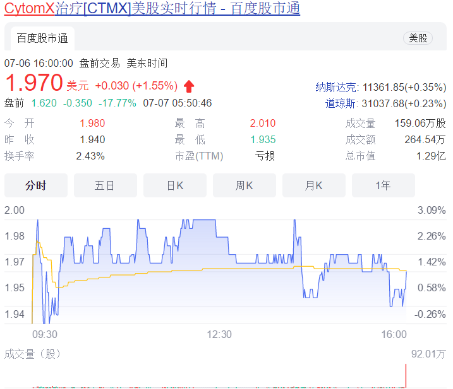The height and width of the screenshot is (389, 453).
Task: Click the 16:00 time axis marker
Action: (x=395, y=334)
